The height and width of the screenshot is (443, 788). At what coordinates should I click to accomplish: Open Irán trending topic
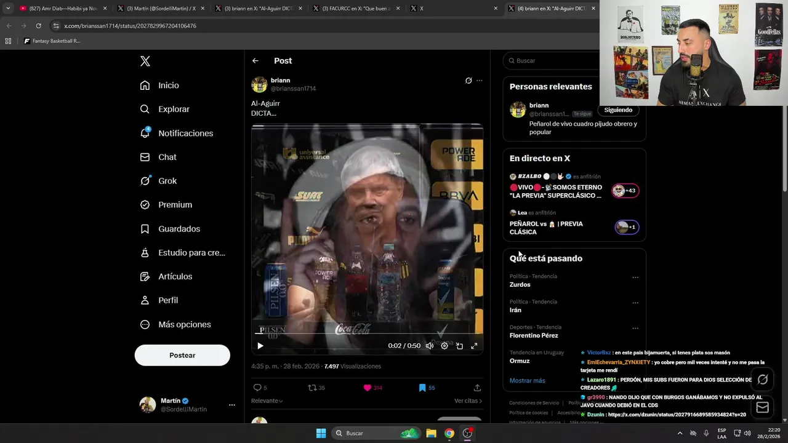(515, 310)
